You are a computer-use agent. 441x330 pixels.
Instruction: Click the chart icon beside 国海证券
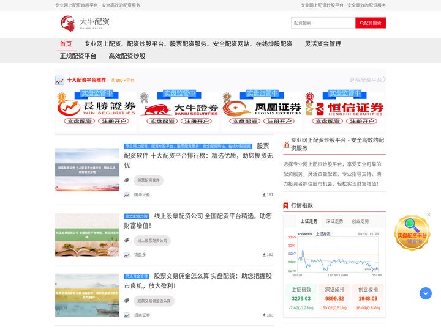(127, 195)
